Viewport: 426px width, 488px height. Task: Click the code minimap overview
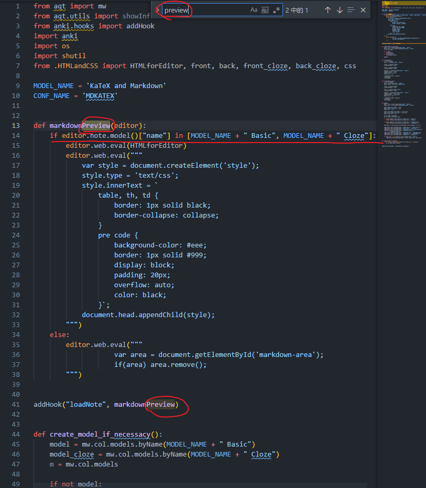click(403, 73)
